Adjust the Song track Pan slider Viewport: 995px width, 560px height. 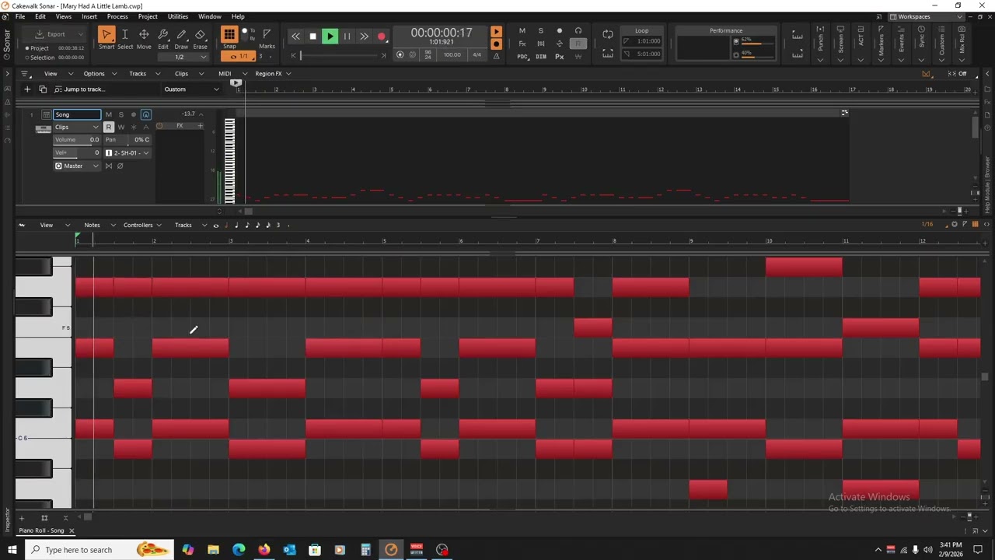pyautogui.click(x=127, y=140)
